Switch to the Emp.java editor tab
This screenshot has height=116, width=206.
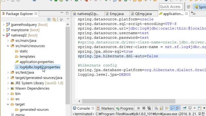117,14
